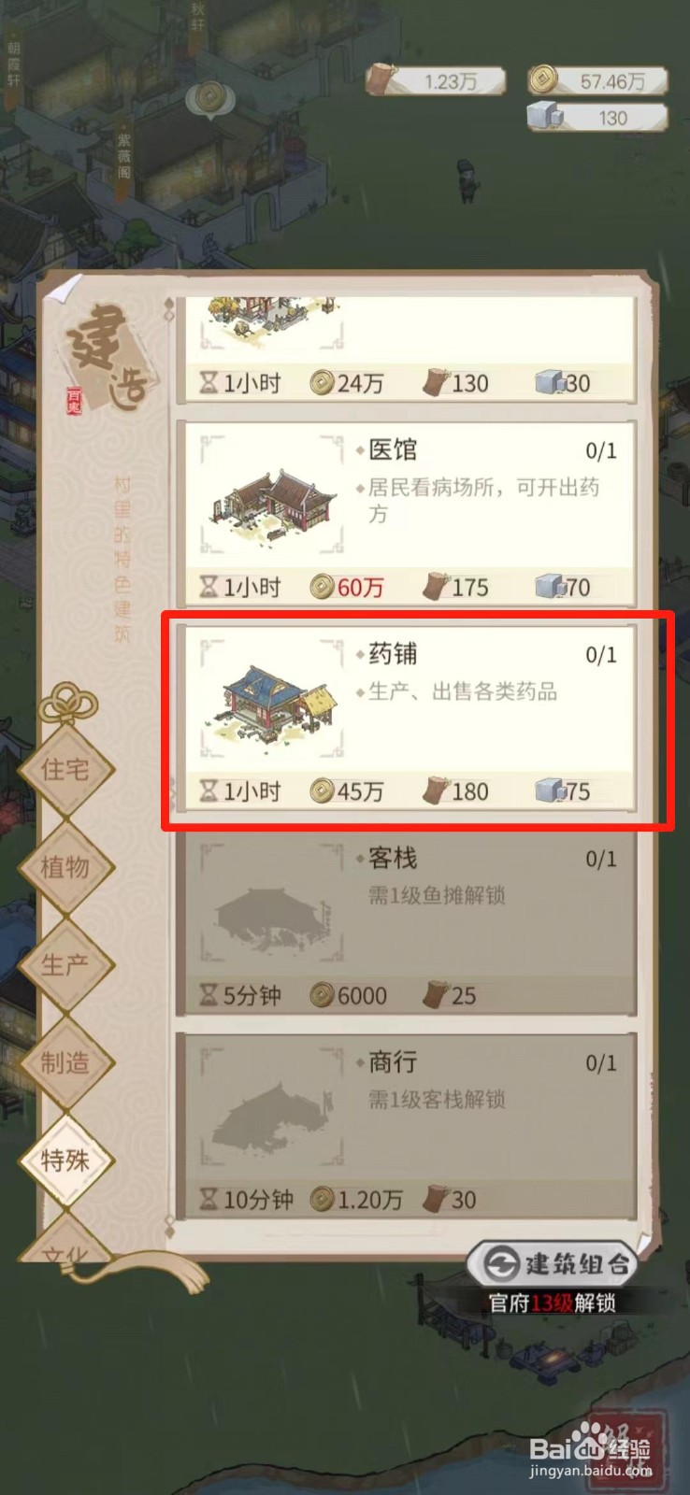Open the partially hidden 文化 tab
Screen dimensions: 690x1495
tap(66, 1243)
